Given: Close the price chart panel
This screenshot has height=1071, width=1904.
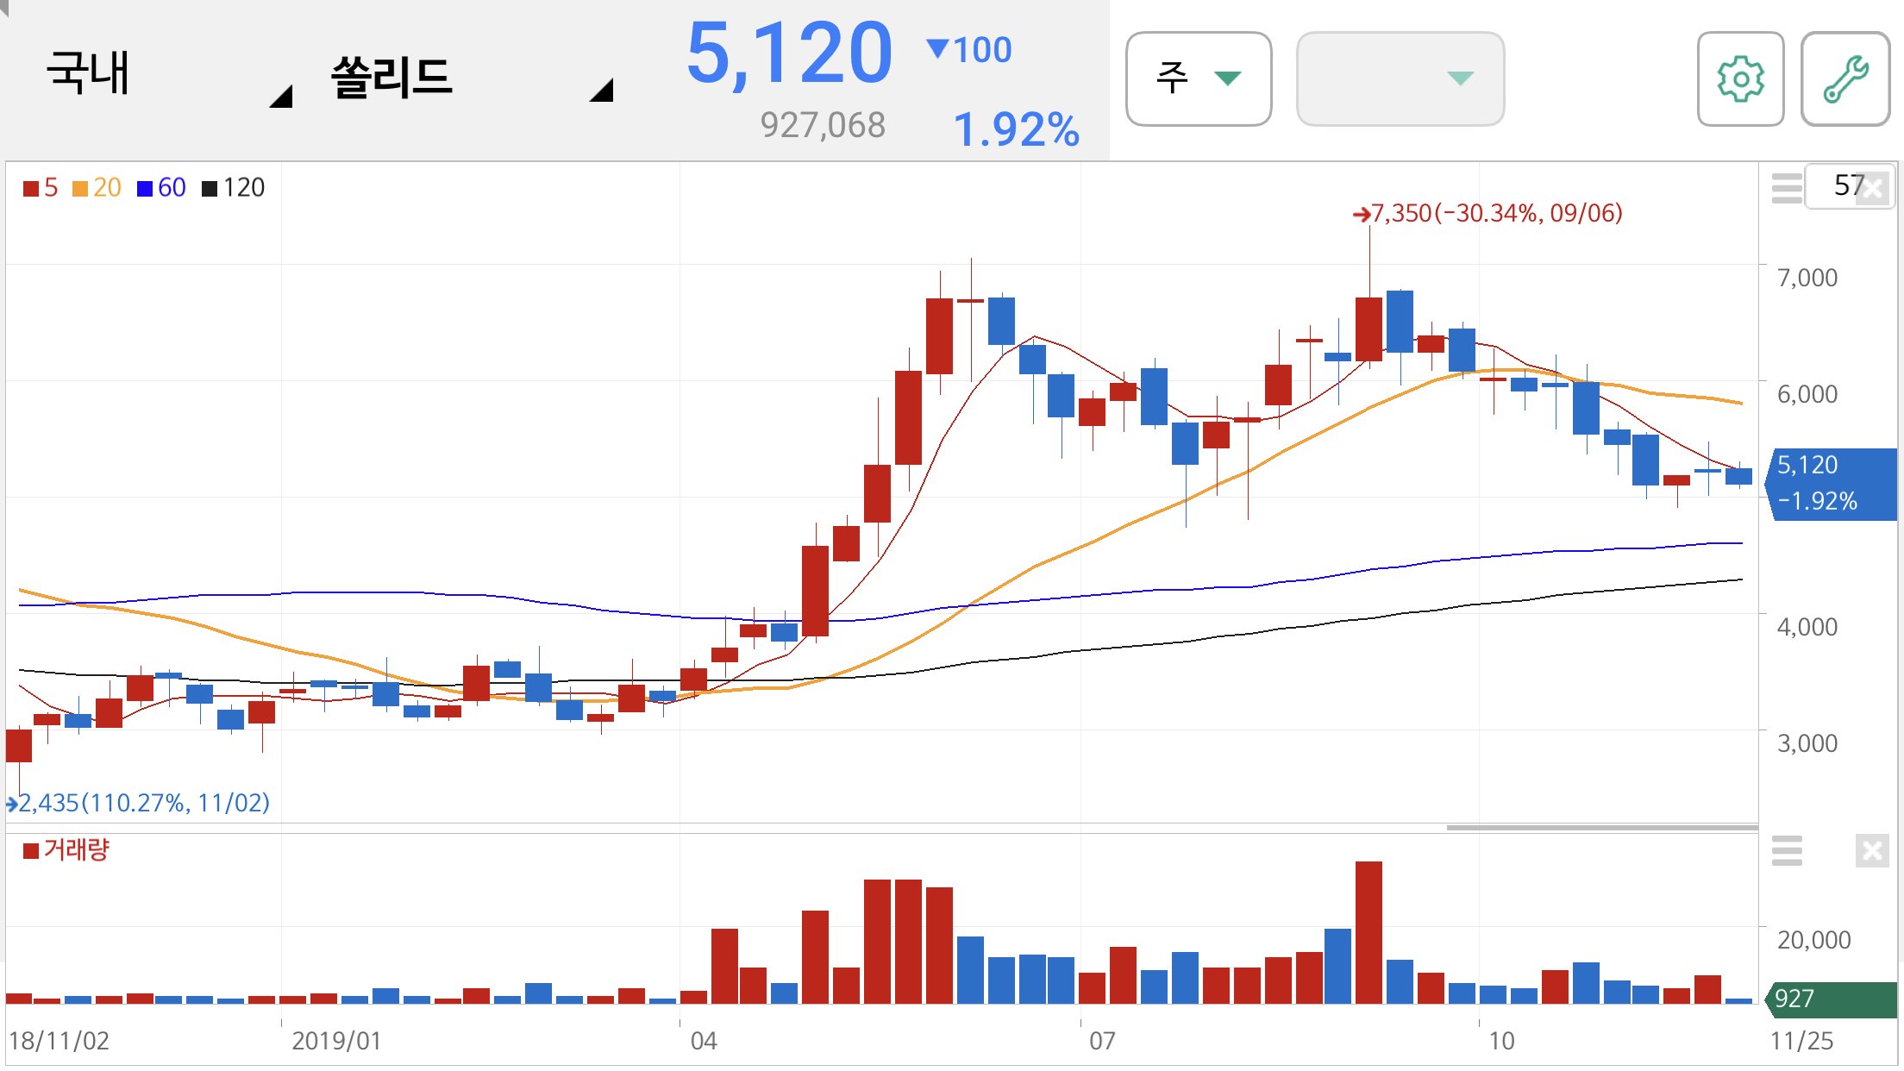Looking at the screenshot, I should [1873, 189].
